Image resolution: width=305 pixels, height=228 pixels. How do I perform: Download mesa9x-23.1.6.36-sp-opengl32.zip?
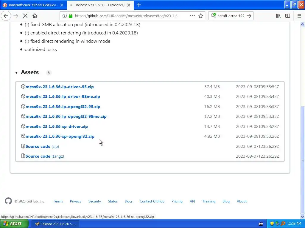coord(60,137)
